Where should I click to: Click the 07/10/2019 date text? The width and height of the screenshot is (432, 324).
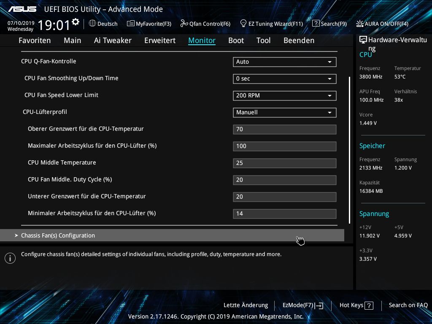tap(21, 23)
